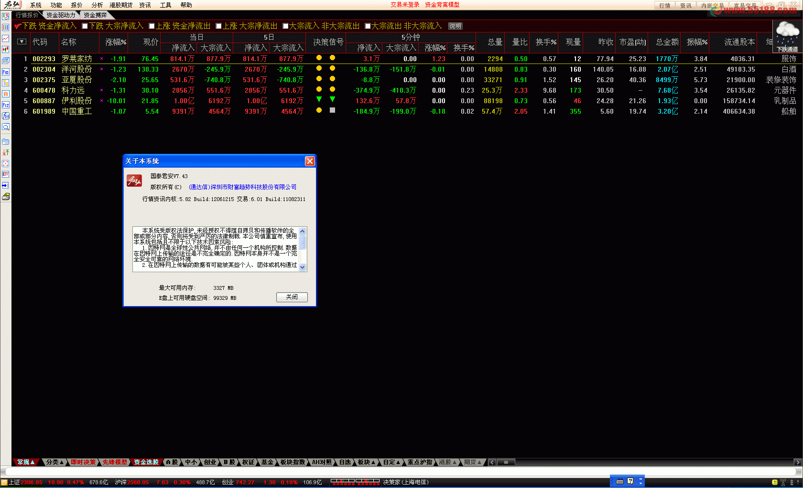Click the 说明 button in filter bar
803x488 pixels.
456,26
